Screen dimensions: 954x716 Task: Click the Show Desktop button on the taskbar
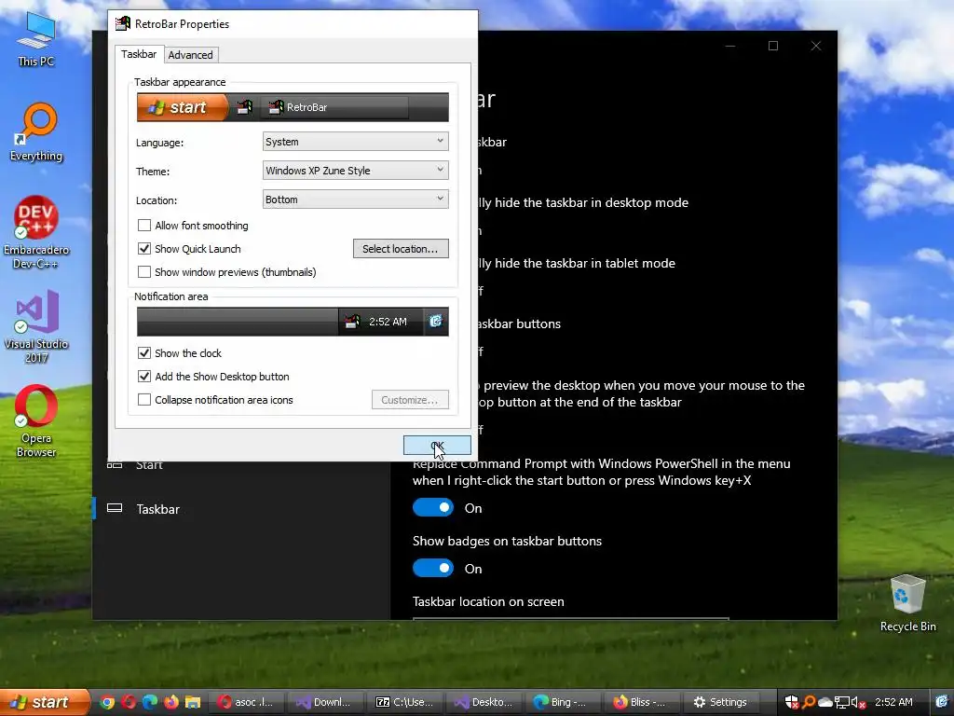point(942,702)
